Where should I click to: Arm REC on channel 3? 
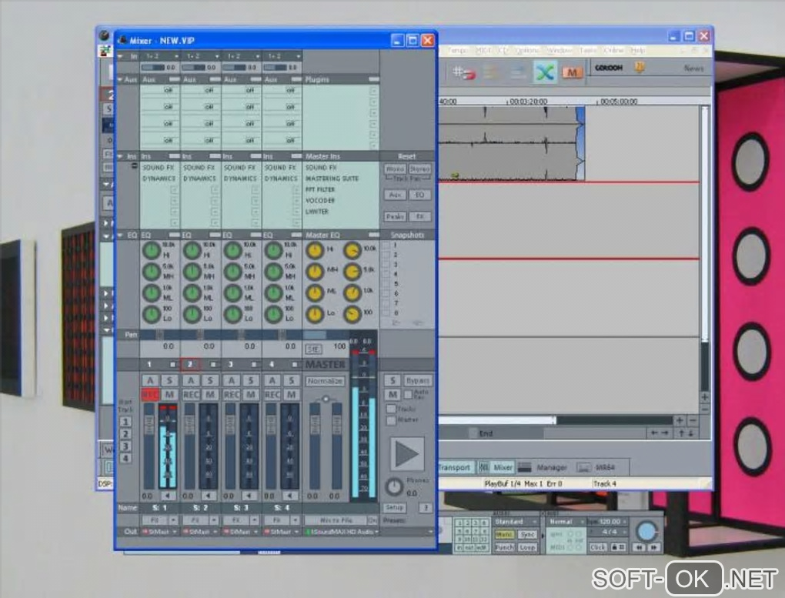tap(232, 395)
